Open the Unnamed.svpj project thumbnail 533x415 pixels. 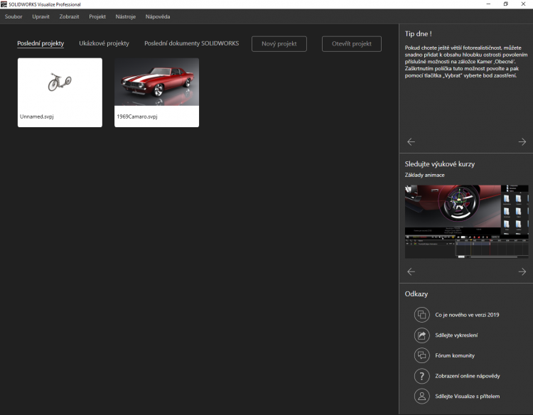(x=60, y=92)
